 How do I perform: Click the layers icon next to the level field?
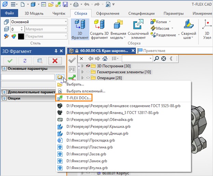pos(6,29)
